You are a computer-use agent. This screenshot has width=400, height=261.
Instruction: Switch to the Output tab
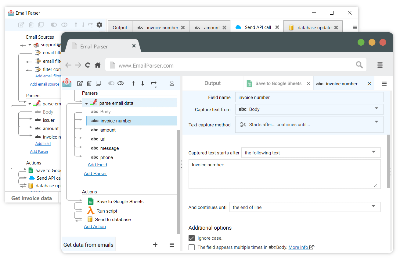(x=212, y=83)
